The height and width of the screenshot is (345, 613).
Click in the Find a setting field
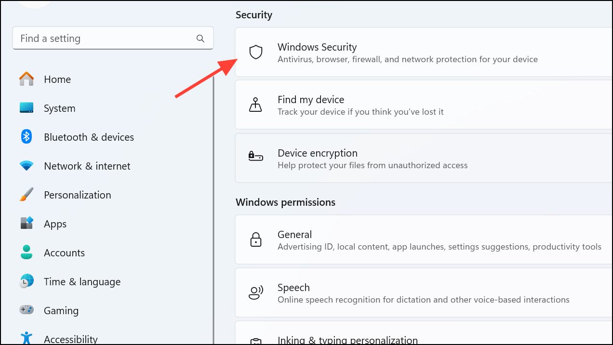pyautogui.click(x=113, y=39)
